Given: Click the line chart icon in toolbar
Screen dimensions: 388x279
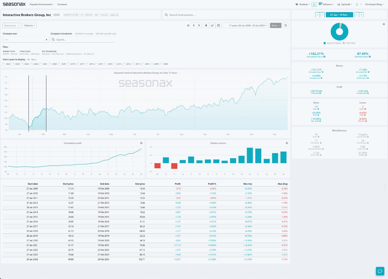Looking at the screenshot, I should click(x=212, y=26).
